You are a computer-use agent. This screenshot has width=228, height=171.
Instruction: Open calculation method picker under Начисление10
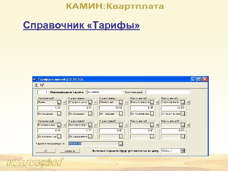[x=183, y=136]
